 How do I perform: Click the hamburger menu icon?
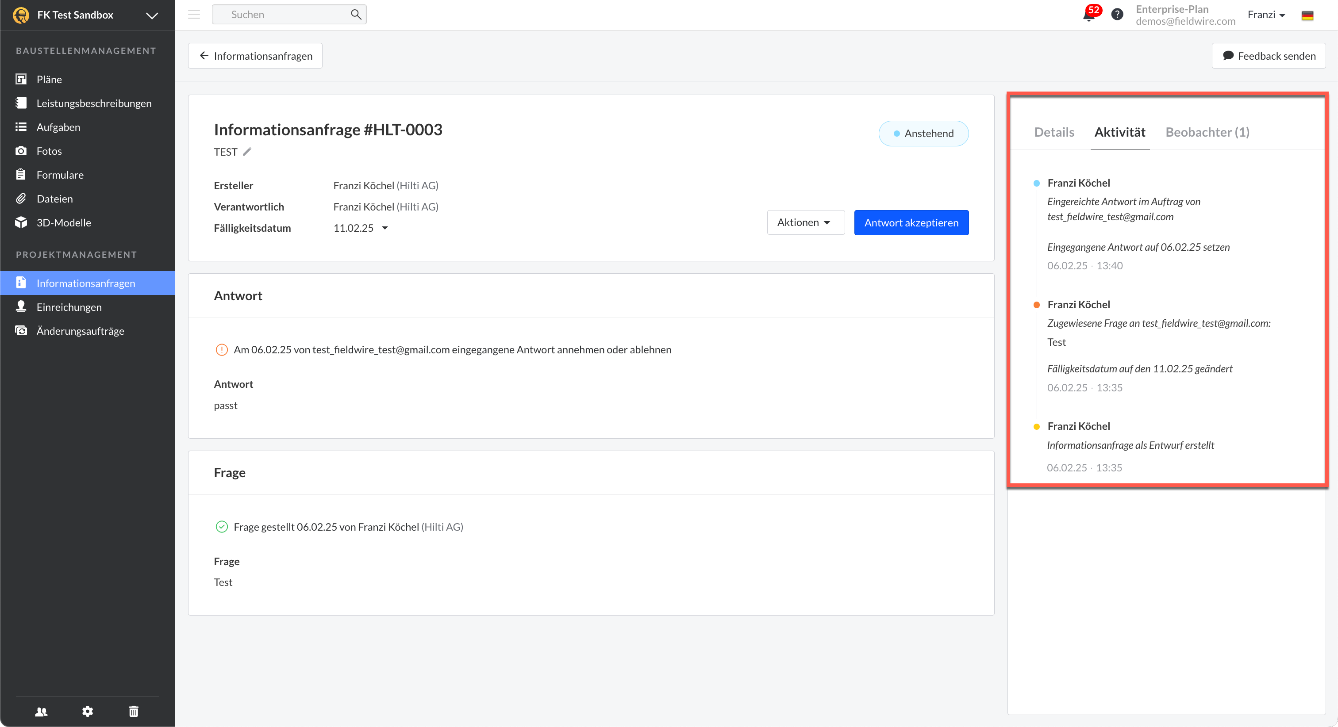[x=194, y=15]
